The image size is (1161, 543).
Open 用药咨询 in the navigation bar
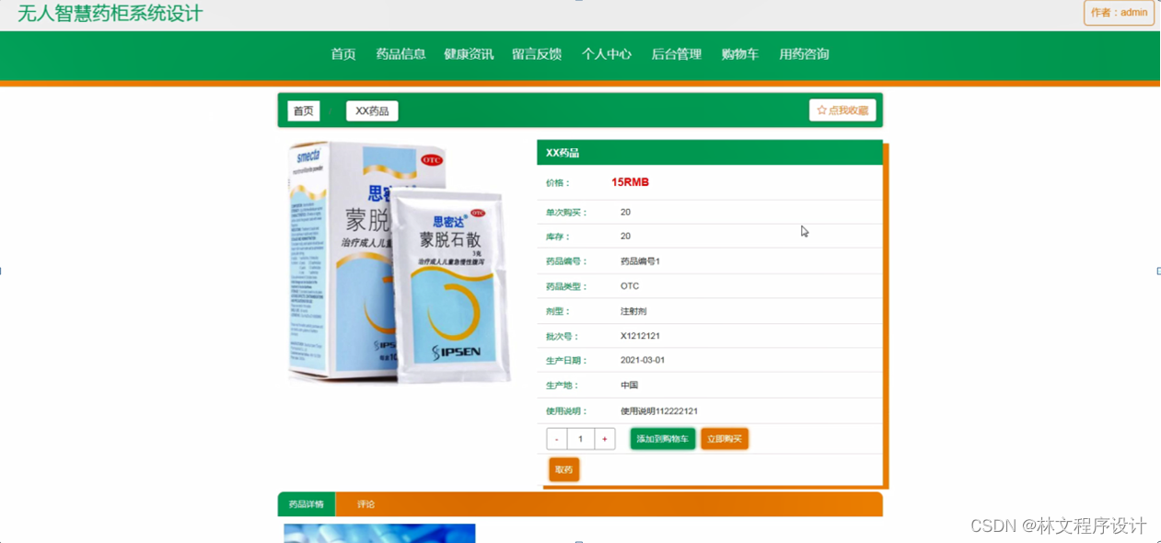pyautogui.click(x=804, y=54)
